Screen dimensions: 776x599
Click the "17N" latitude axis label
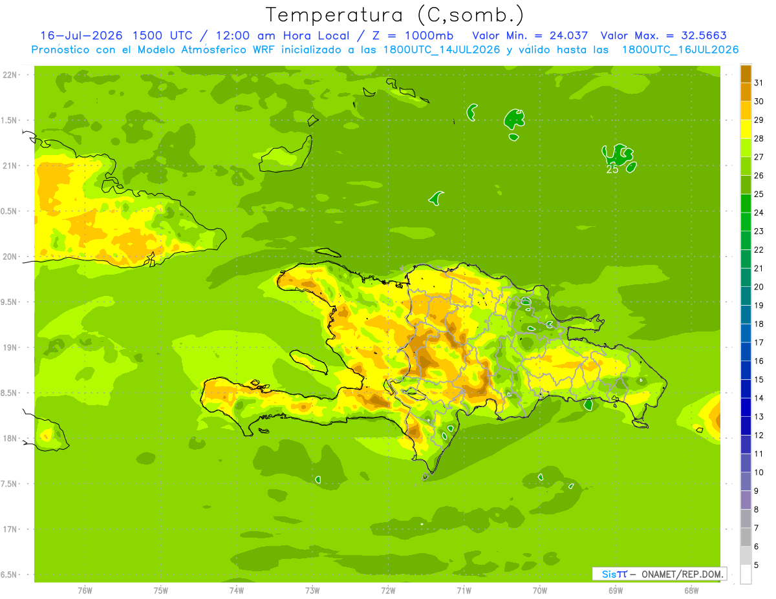[10, 529]
